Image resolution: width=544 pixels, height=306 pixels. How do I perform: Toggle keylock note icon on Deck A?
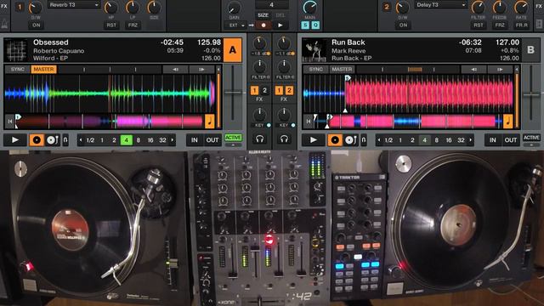(209, 121)
